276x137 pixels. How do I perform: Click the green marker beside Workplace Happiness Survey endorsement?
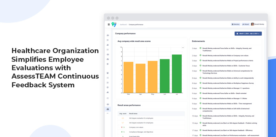[200, 83]
